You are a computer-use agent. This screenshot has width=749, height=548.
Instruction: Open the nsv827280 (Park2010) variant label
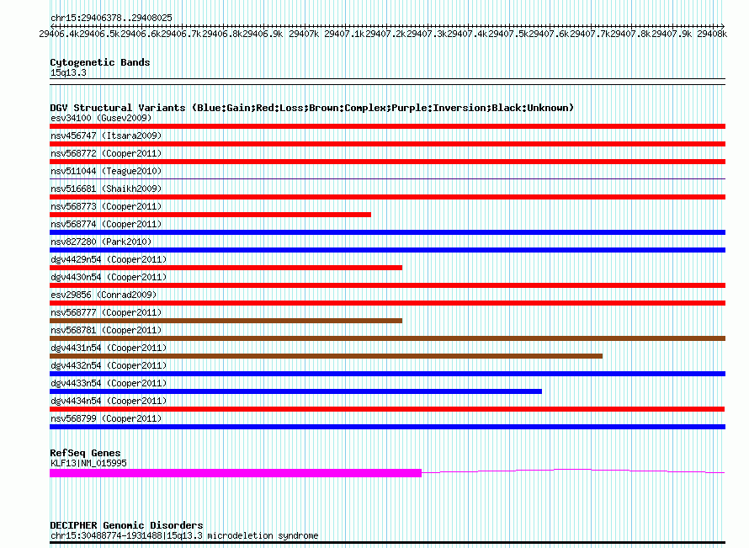(101, 242)
